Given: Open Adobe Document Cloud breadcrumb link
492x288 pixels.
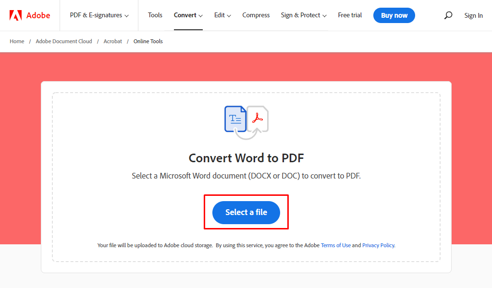Looking at the screenshot, I should point(64,41).
